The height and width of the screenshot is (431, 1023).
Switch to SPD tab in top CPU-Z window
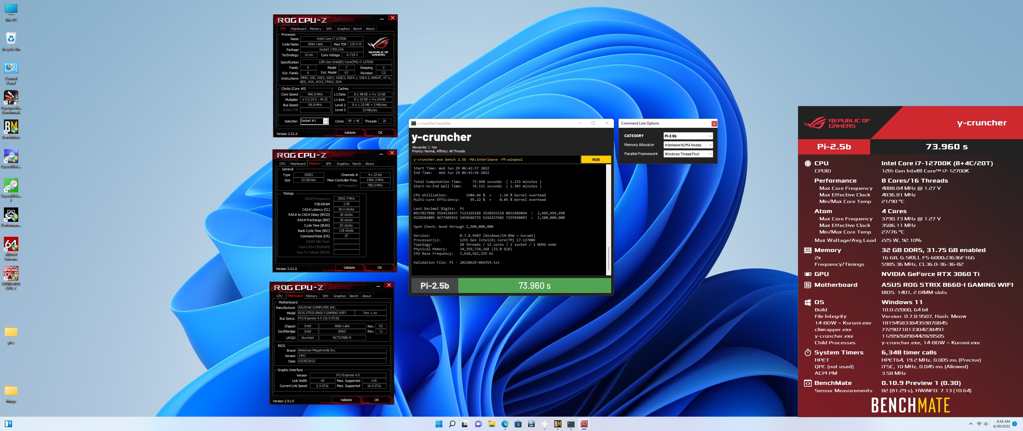329,28
